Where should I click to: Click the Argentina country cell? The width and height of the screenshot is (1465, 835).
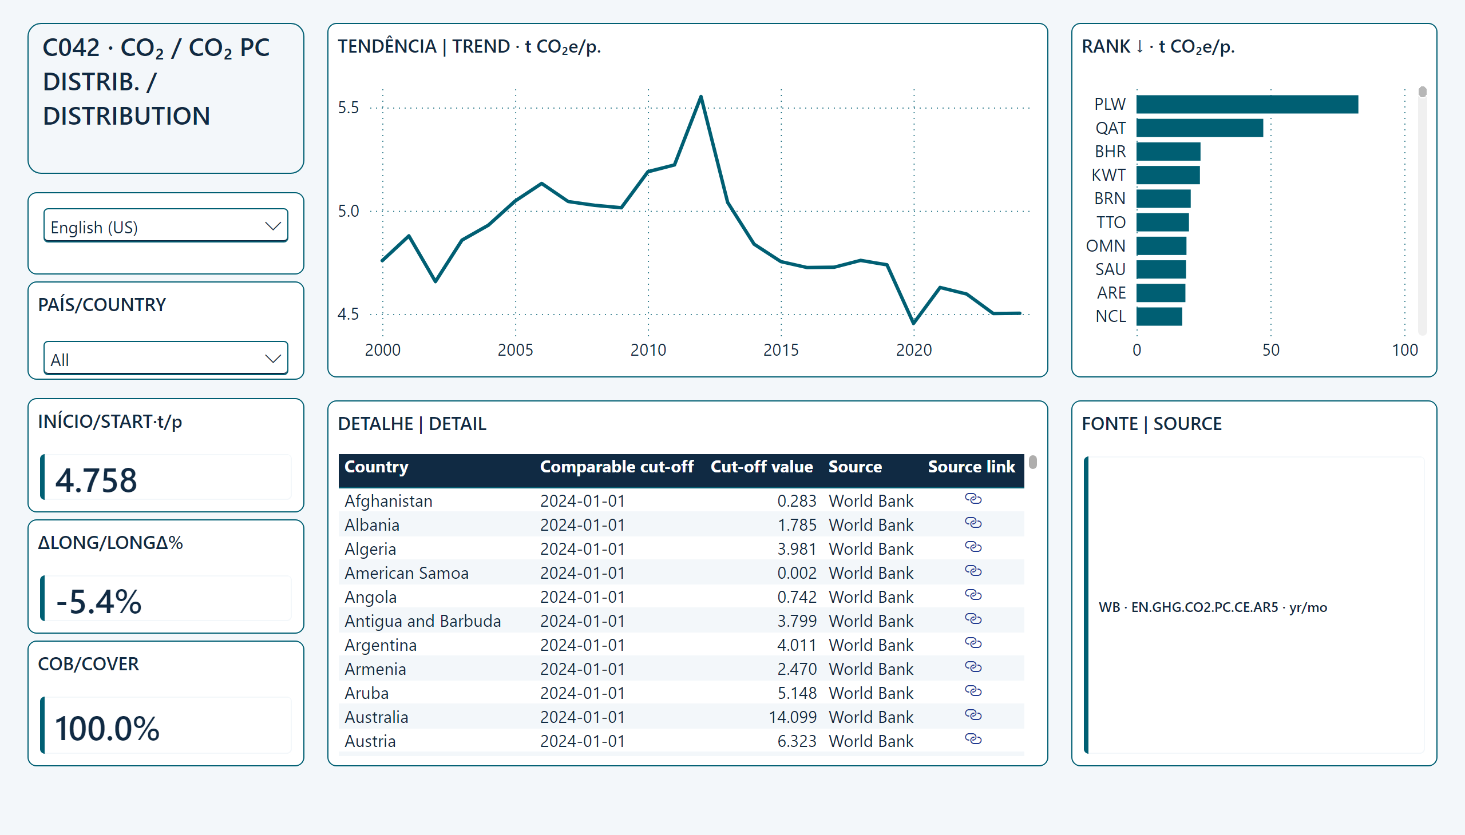coord(381,645)
